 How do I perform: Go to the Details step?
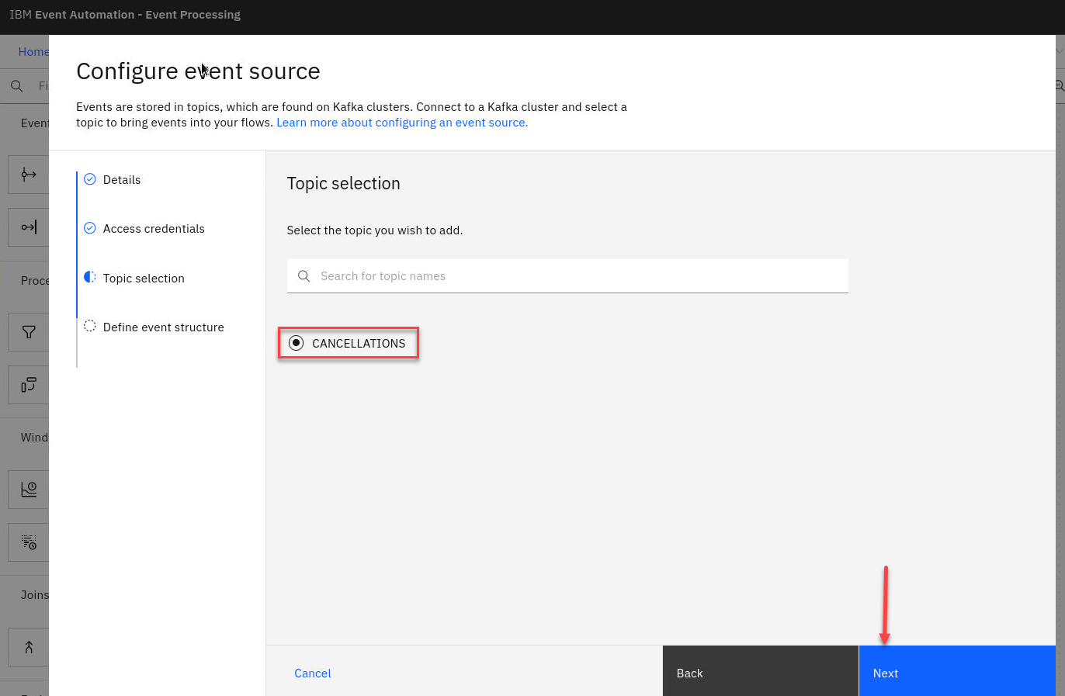pyautogui.click(x=122, y=180)
